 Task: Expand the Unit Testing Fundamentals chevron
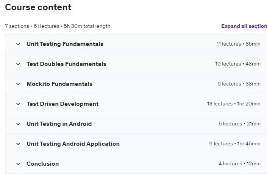coord(18,44)
